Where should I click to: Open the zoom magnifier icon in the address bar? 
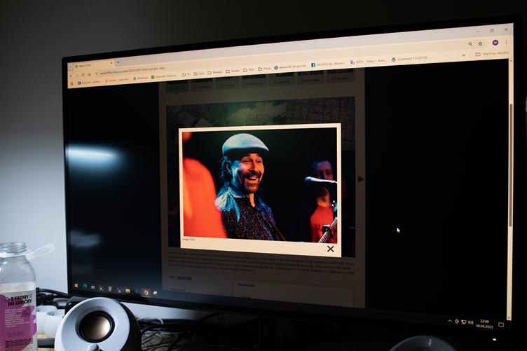point(470,44)
